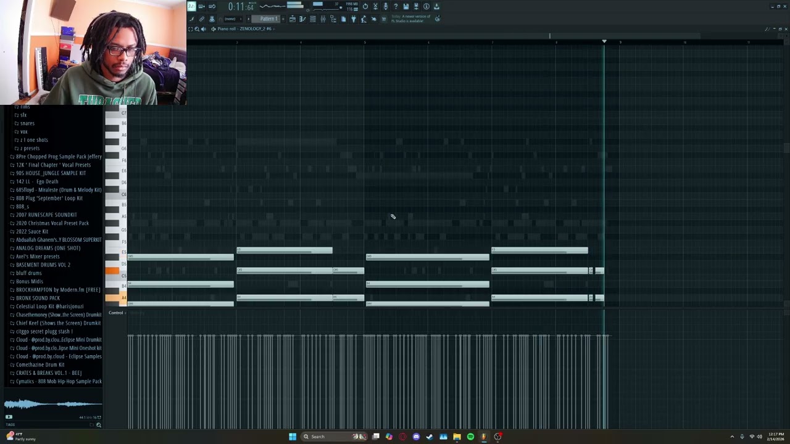Click the orange highlighted piano key
Viewport: 790px width, 444px height.
(112, 271)
